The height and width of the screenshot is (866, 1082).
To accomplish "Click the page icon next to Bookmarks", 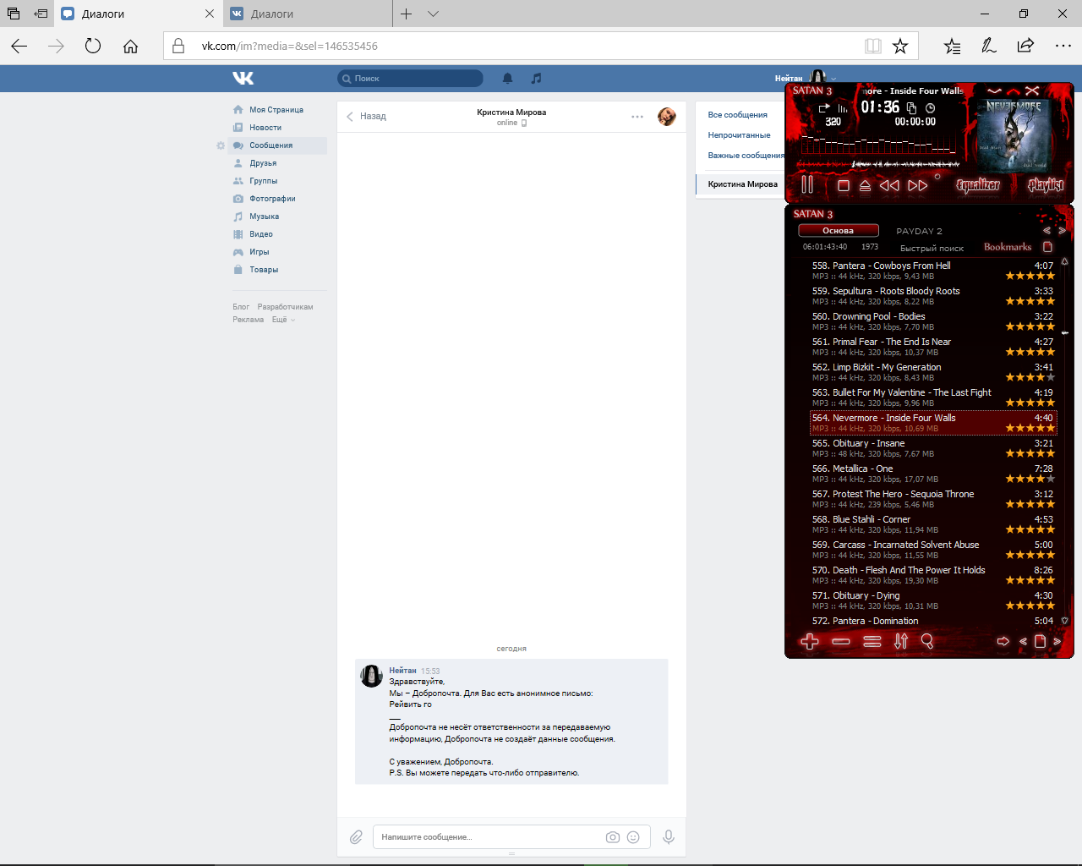I will click(1048, 247).
